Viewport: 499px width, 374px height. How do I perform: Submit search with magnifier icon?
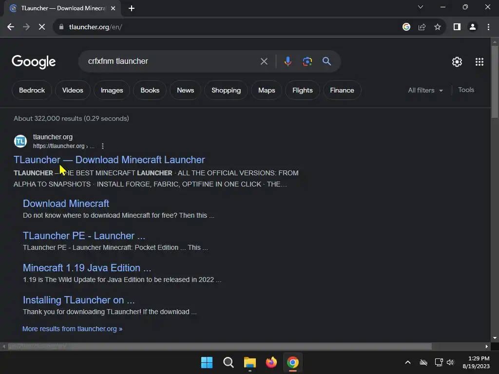[x=326, y=61]
